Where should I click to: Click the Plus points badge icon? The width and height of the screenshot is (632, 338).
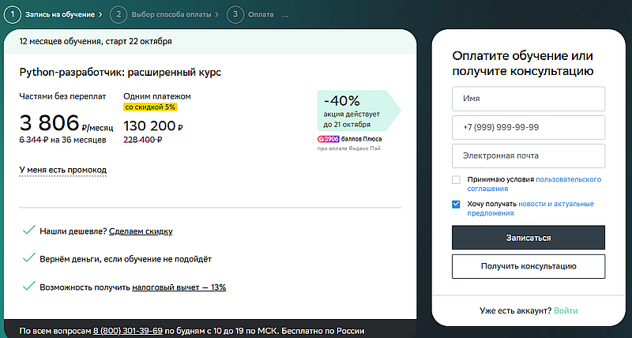(x=328, y=137)
